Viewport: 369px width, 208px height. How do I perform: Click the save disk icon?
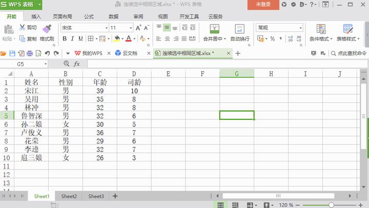pyautogui.click(x=12, y=54)
